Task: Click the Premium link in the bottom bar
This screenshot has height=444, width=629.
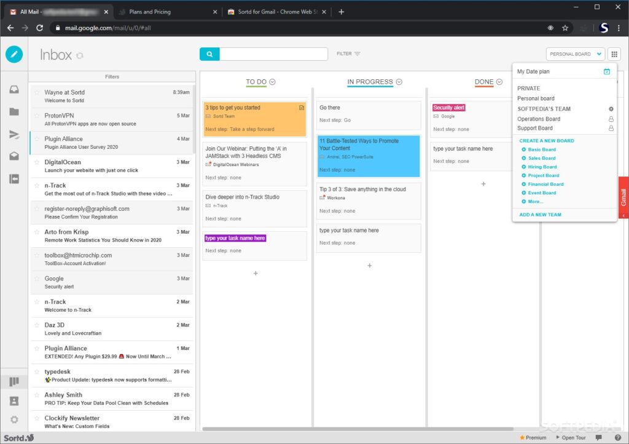Action: click(533, 438)
